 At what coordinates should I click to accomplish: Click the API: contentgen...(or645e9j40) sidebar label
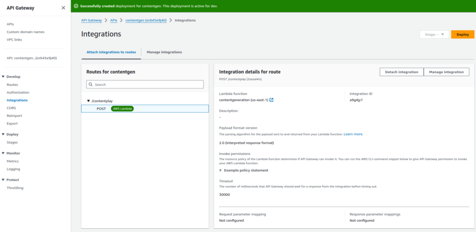(x=32, y=58)
